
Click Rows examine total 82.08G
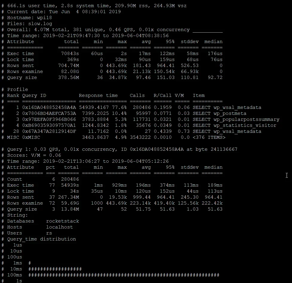[70, 71]
